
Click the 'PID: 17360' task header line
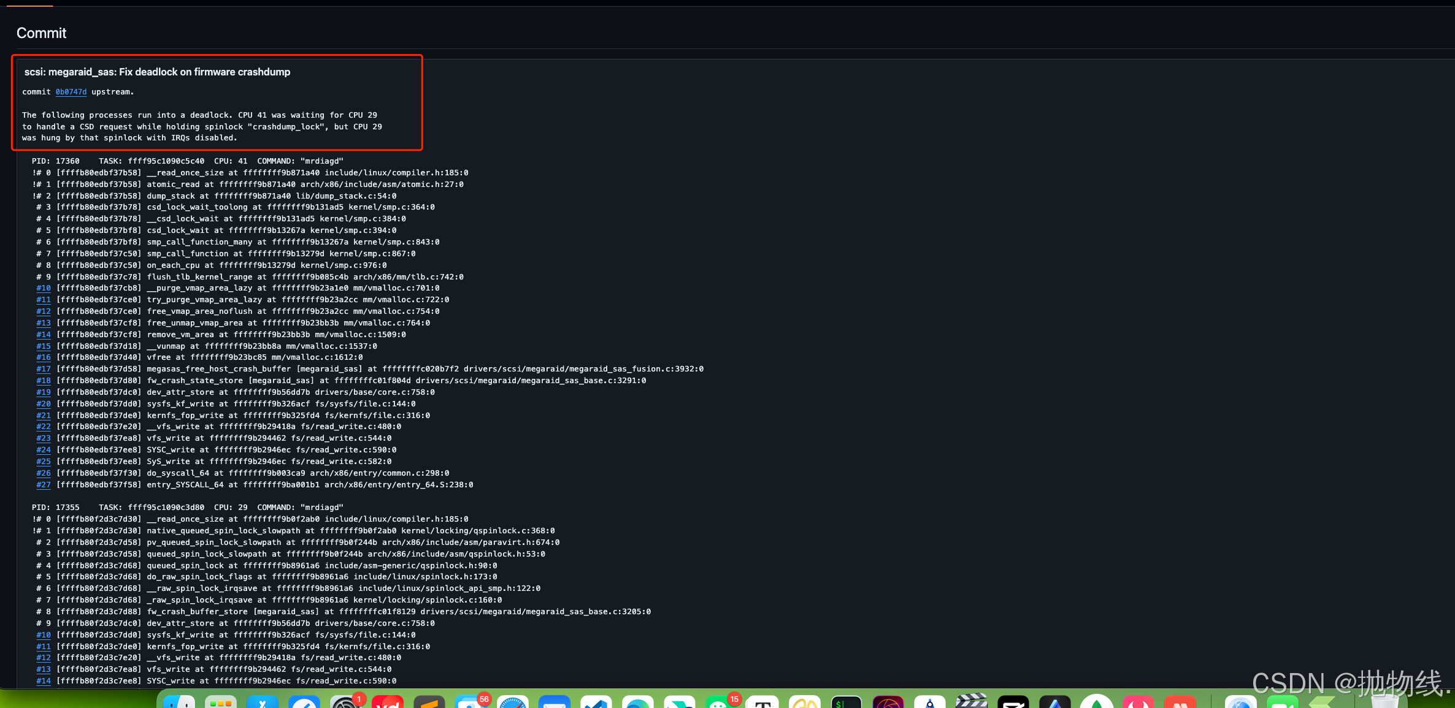pos(188,161)
